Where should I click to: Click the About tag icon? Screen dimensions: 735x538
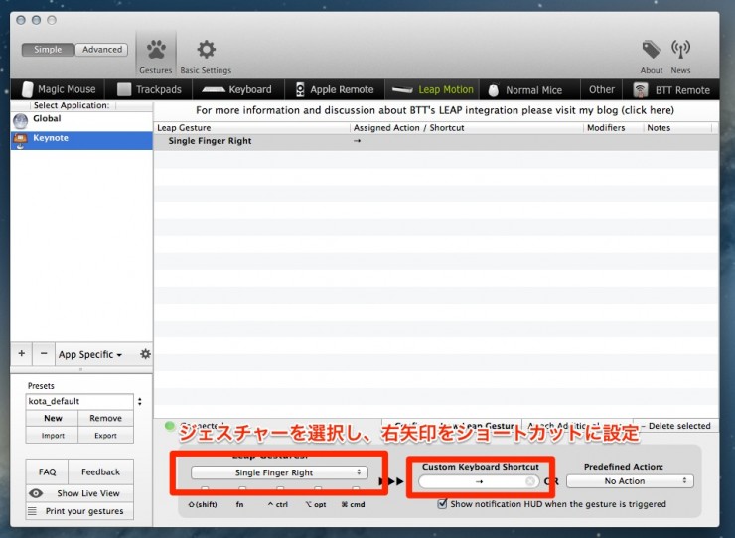651,50
